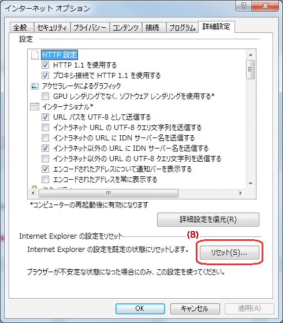Viewport: 283px width, 323px height.
Task: Select the インターナショナル* heading text
Action: 68,107
